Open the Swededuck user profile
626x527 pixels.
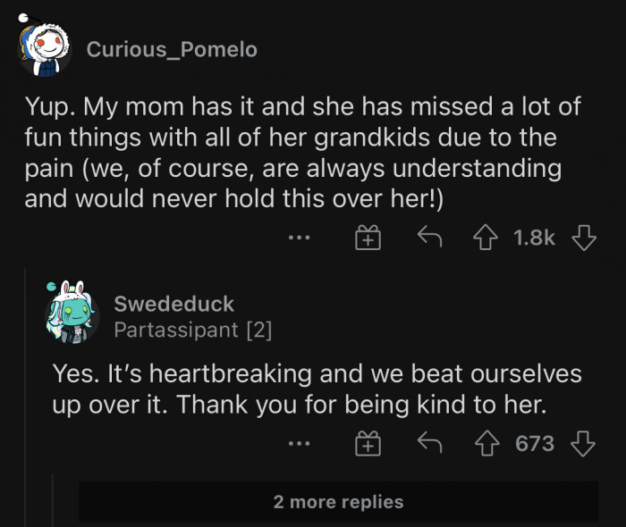point(173,305)
